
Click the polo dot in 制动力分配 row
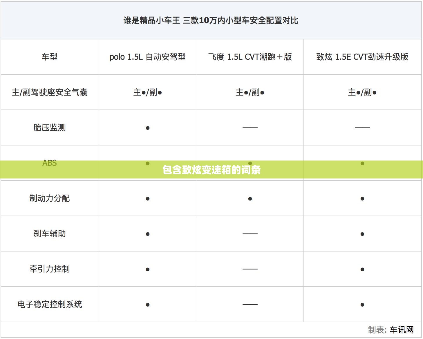[148, 198]
